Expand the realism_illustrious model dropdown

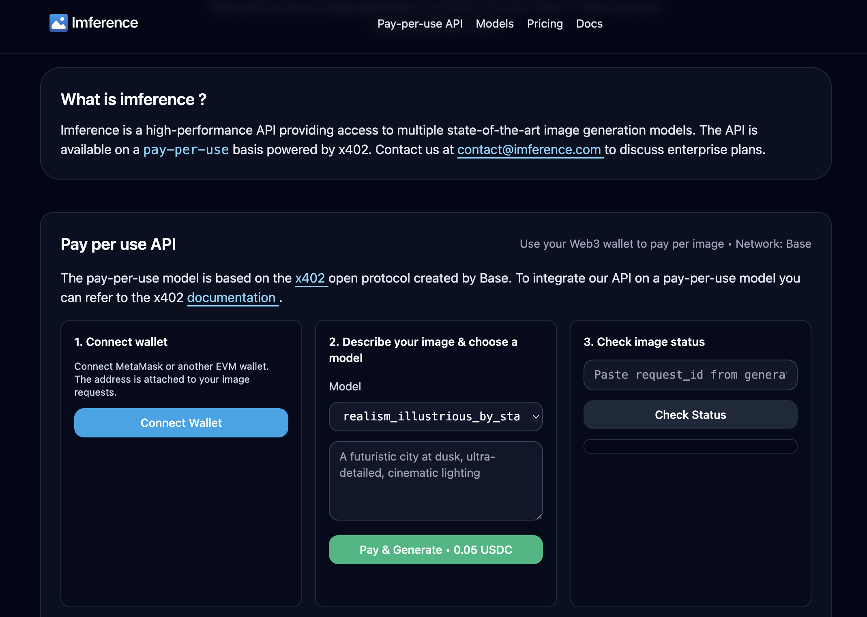(x=436, y=417)
